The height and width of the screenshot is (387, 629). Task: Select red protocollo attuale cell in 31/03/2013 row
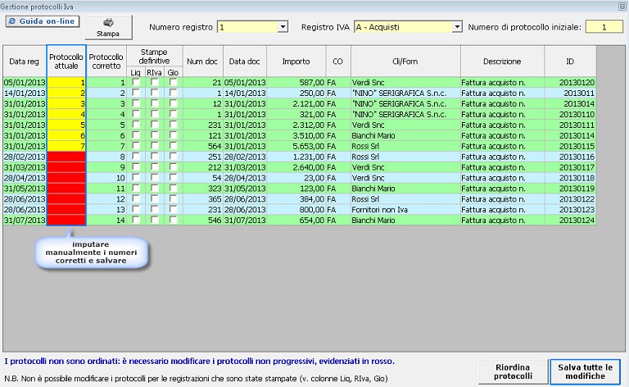66,167
